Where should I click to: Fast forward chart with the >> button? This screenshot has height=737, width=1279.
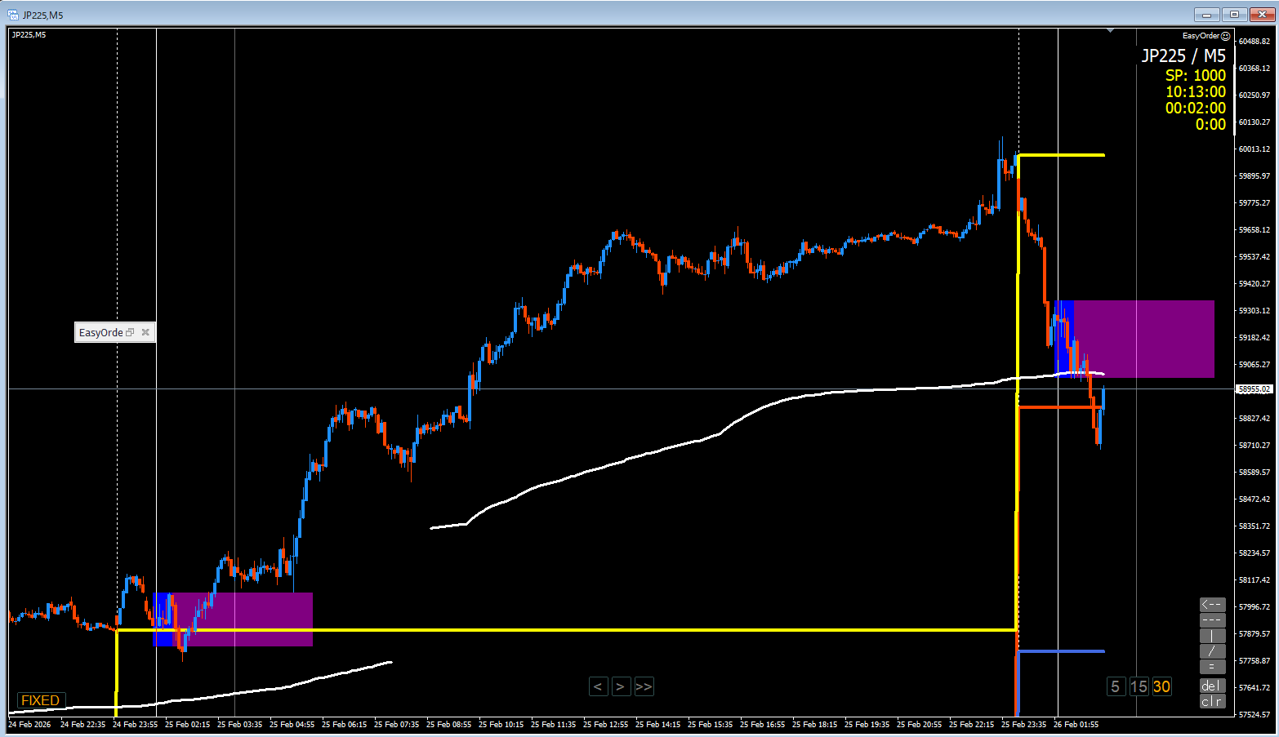click(x=644, y=686)
